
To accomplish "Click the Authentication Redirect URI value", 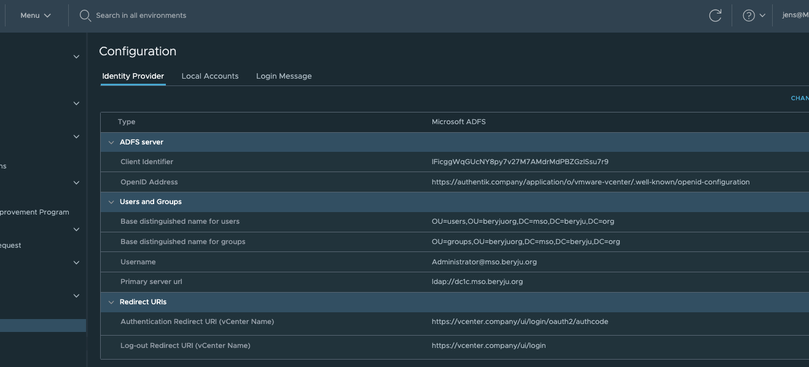I will (520, 322).
